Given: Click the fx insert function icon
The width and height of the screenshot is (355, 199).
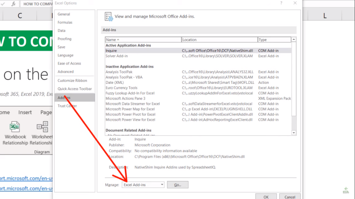Looking at the screenshot, I should pos(13,4).
